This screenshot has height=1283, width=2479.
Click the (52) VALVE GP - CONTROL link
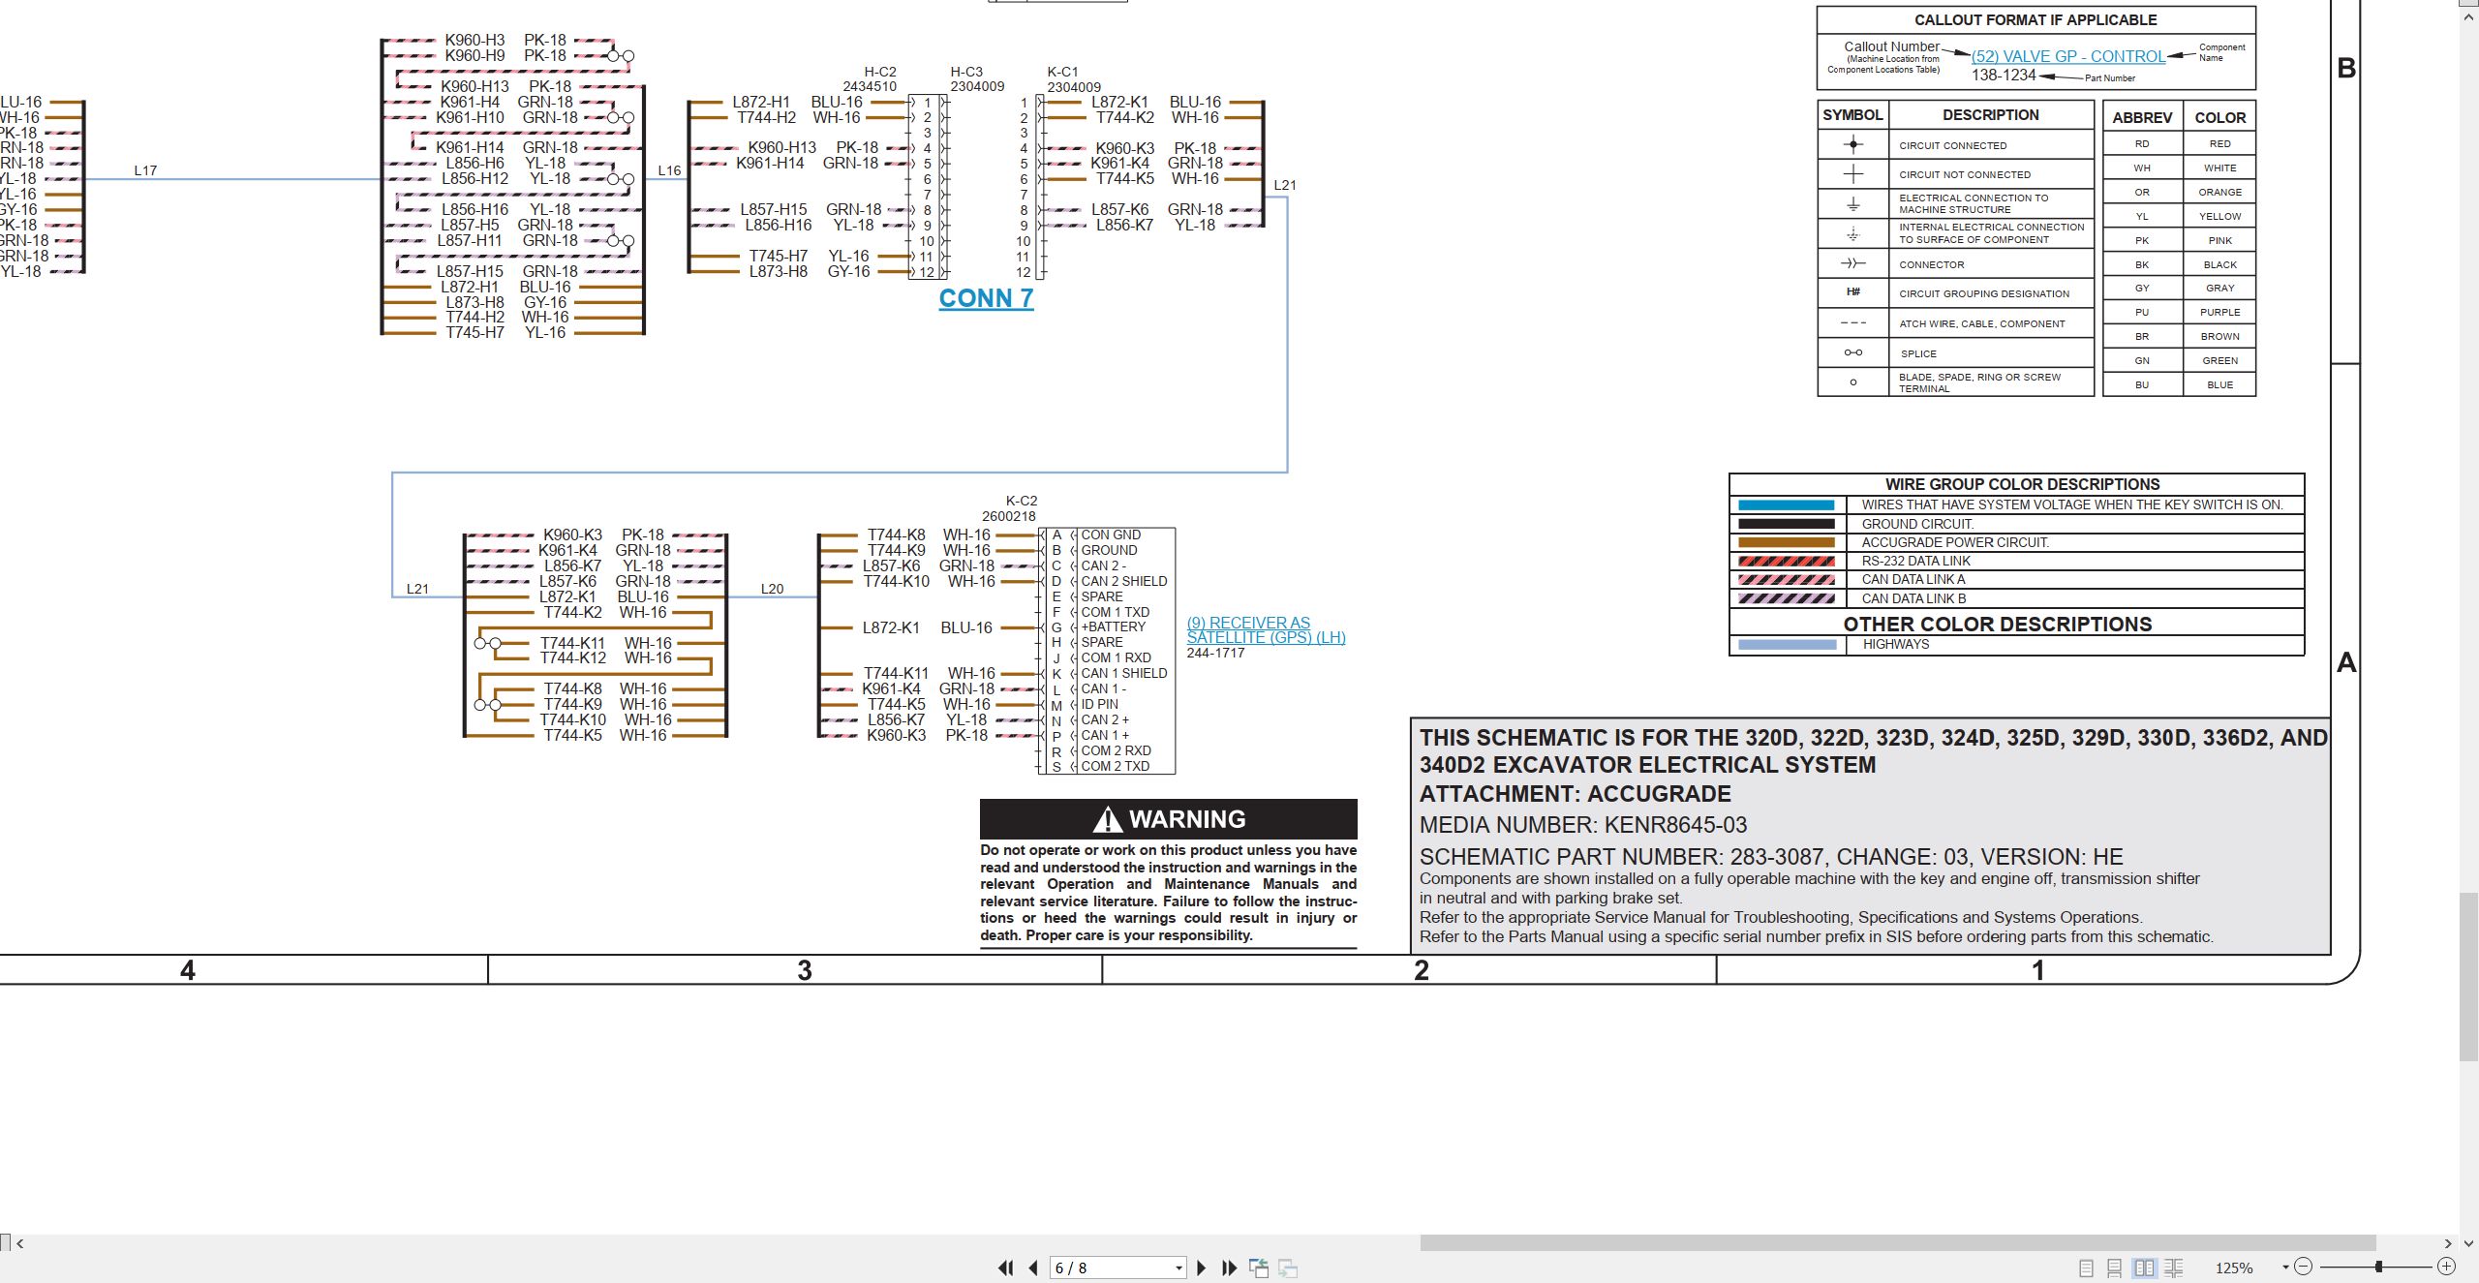pos(2068,56)
